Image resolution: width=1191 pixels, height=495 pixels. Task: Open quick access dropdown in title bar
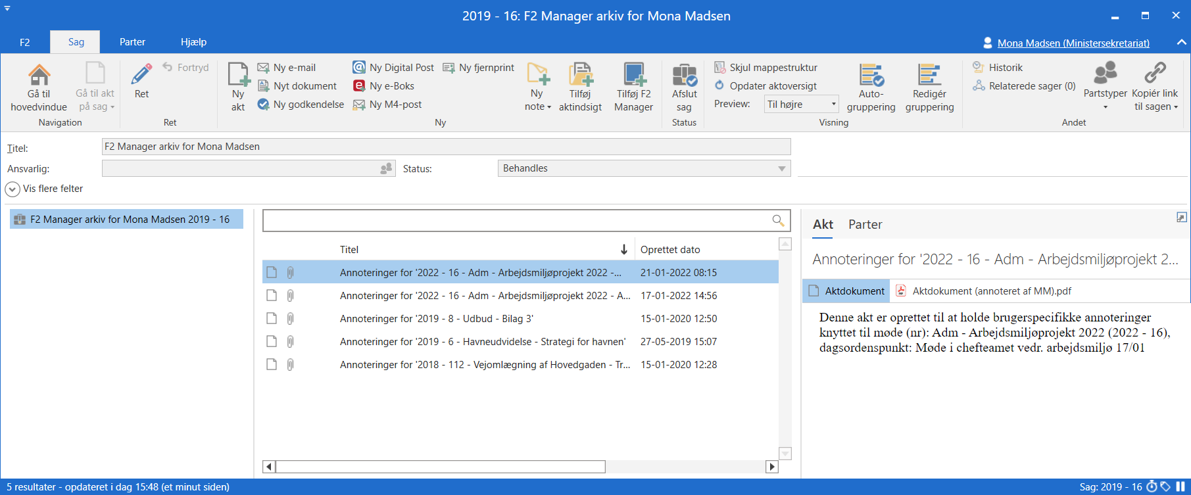click(x=7, y=9)
